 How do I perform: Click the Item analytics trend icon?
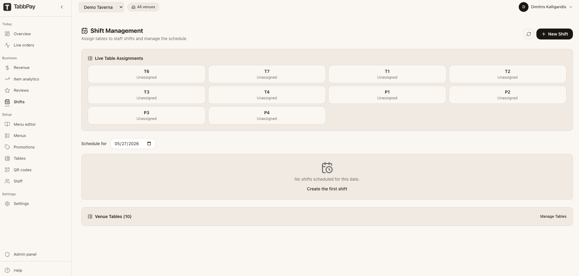click(7, 79)
